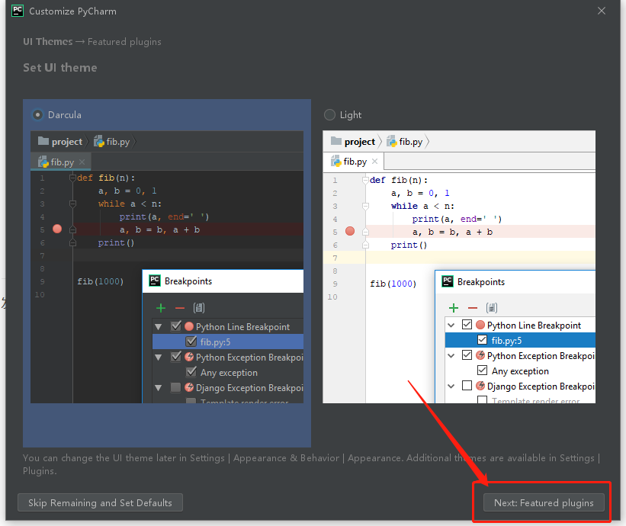Click the Skip Remaining and Set Defaults button

click(99, 502)
